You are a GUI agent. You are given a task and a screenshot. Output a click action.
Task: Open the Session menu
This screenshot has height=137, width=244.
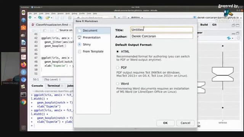click(x=61, y=14)
